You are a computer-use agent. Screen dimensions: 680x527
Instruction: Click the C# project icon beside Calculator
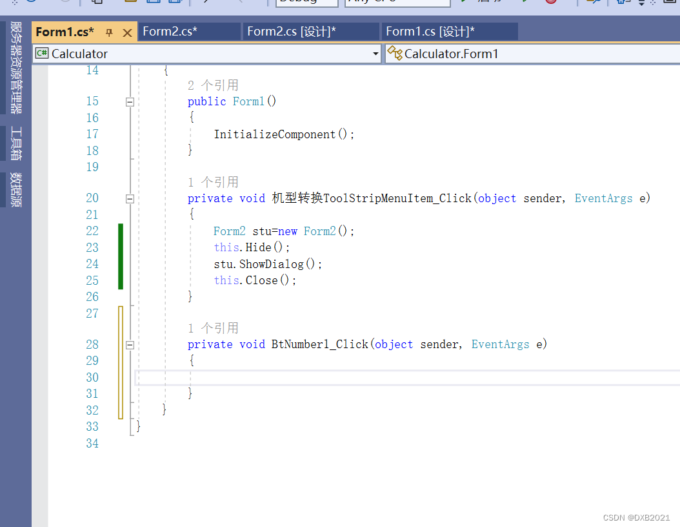[x=42, y=53]
